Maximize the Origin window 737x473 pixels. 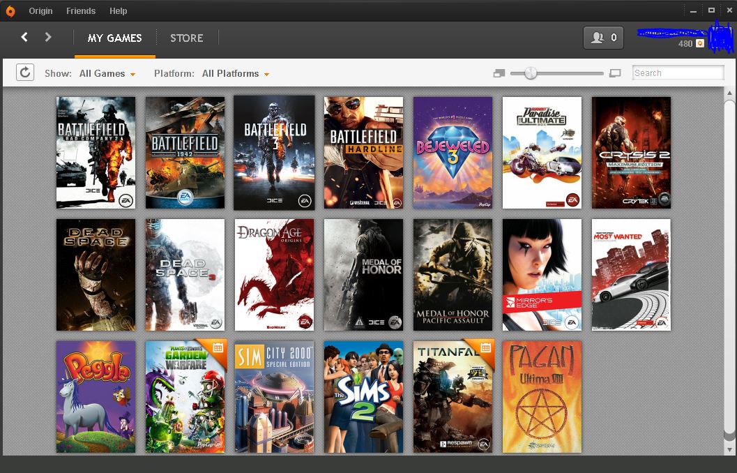tap(711, 10)
